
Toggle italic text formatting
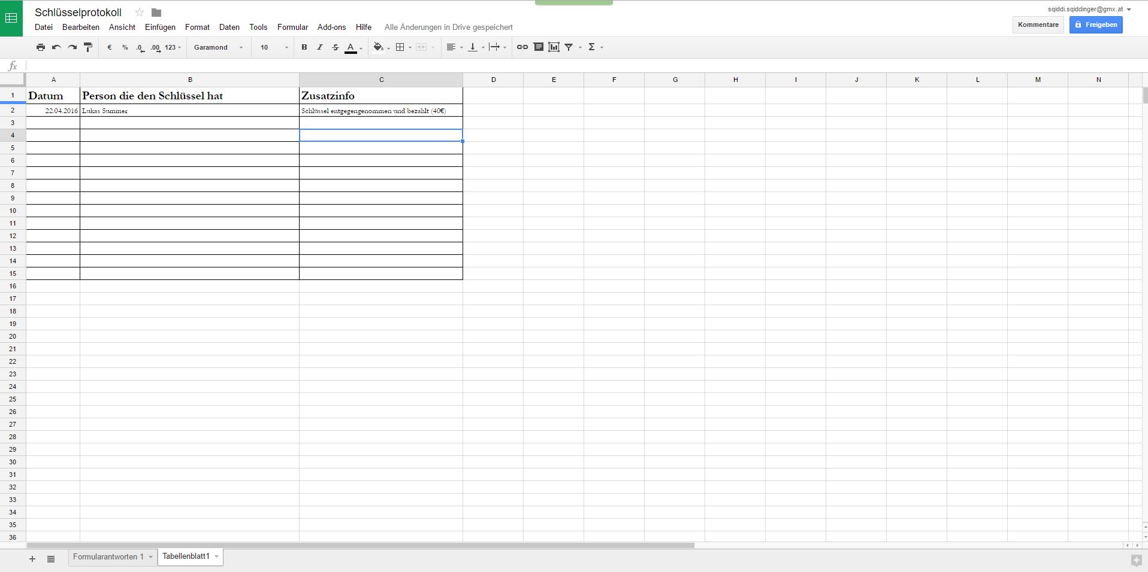pyautogui.click(x=319, y=47)
